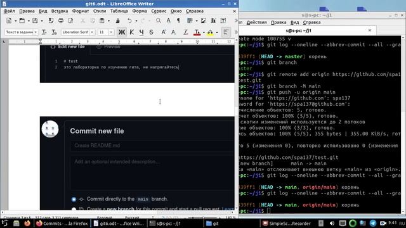Open font color picker dropdown arrow
This screenshot has height=228, width=406.
(204, 32)
